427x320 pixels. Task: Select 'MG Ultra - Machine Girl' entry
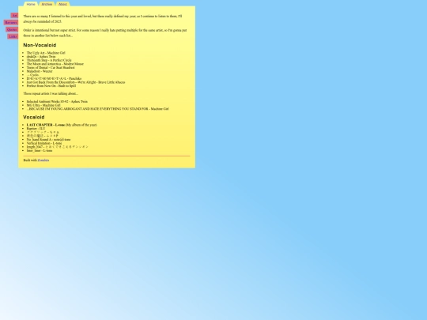tap(43, 105)
